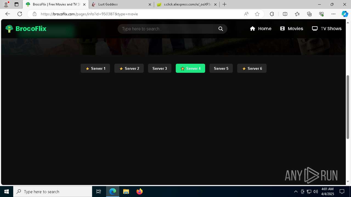Select Server 5
Viewport: 351px width, 197px height.
[221, 68]
